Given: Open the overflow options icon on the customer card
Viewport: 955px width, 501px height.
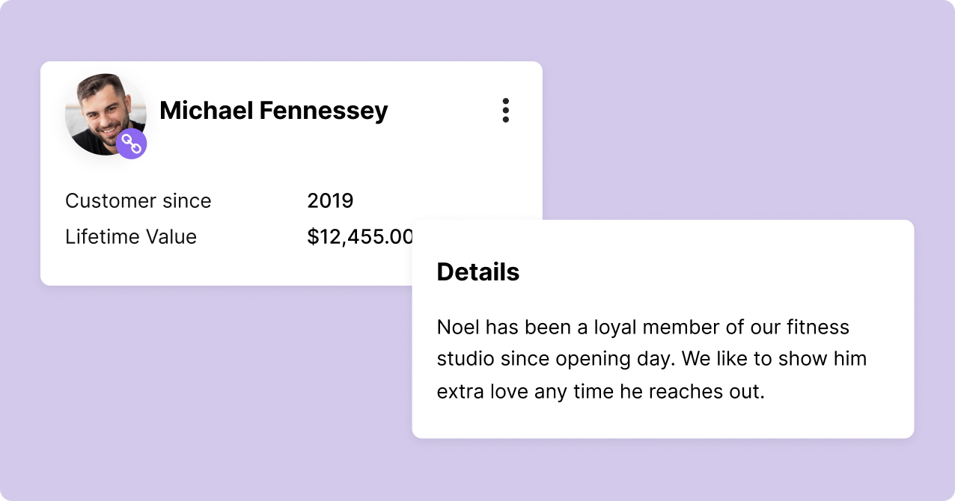Looking at the screenshot, I should (x=505, y=110).
